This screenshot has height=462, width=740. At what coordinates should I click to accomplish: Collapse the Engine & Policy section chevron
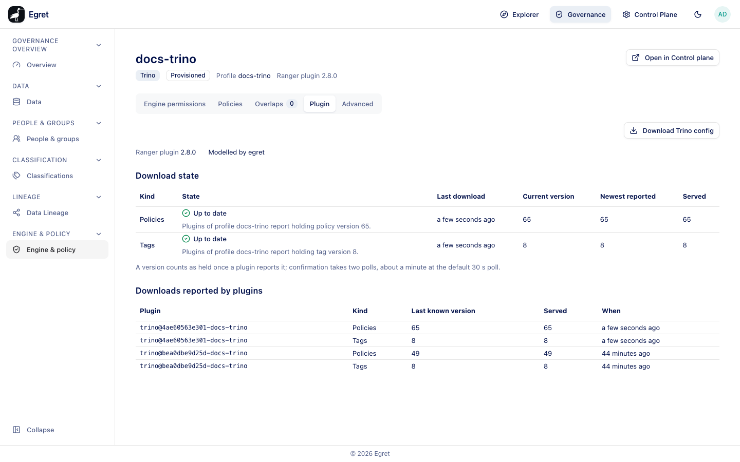click(99, 234)
